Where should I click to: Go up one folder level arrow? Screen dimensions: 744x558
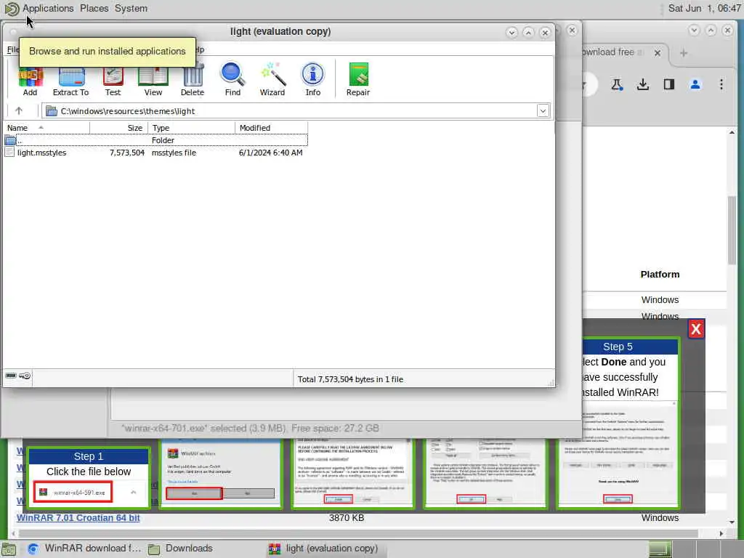tap(19, 110)
